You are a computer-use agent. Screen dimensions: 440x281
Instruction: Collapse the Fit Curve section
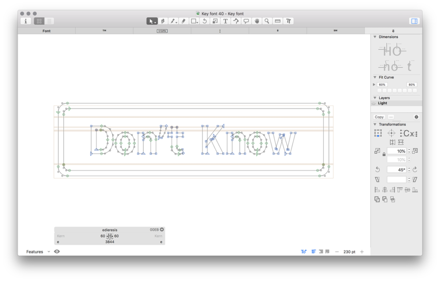click(x=375, y=77)
